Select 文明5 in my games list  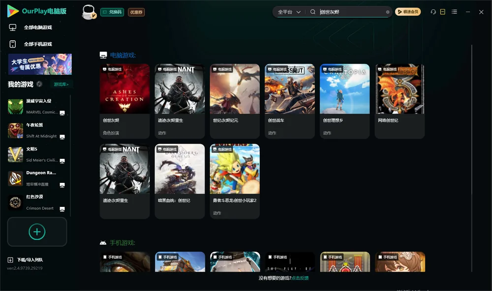click(x=37, y=154)
